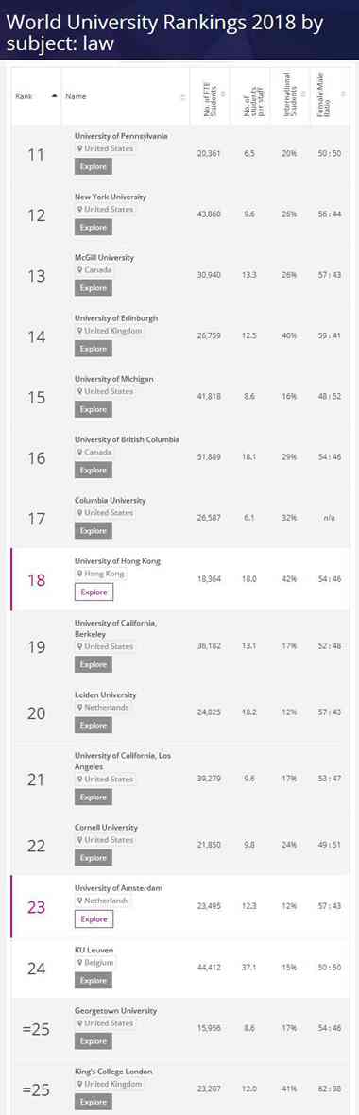Explore KU Leuven entry

click(x=94, y=981)
